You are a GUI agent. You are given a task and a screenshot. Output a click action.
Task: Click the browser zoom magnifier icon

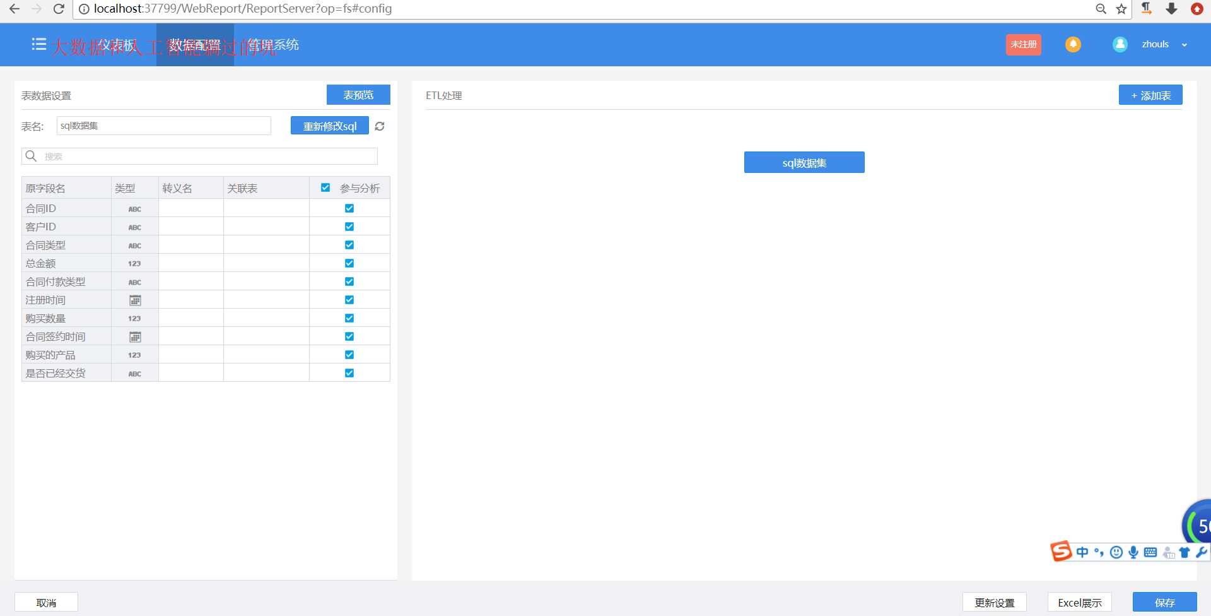coord(1101,9)
